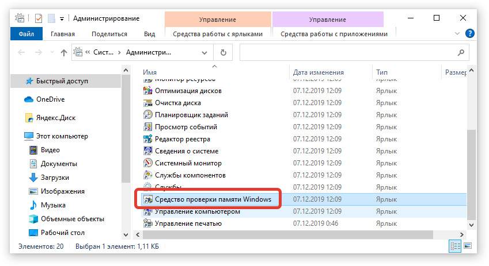Click the Refresh button next to address bar
The image size is (489, 266).
coord(223,52)
